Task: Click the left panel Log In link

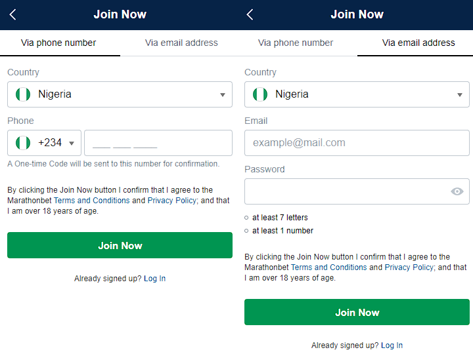Action: pos(154,279)
